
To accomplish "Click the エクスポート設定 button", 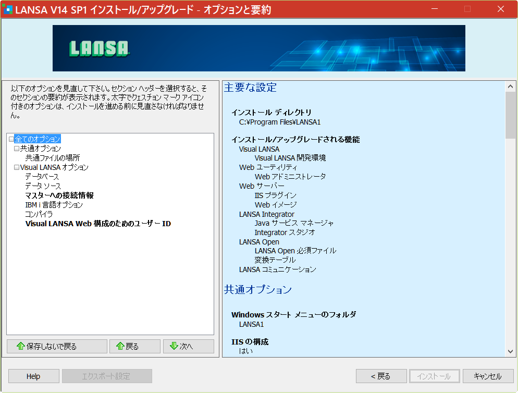I will point(107,376).
